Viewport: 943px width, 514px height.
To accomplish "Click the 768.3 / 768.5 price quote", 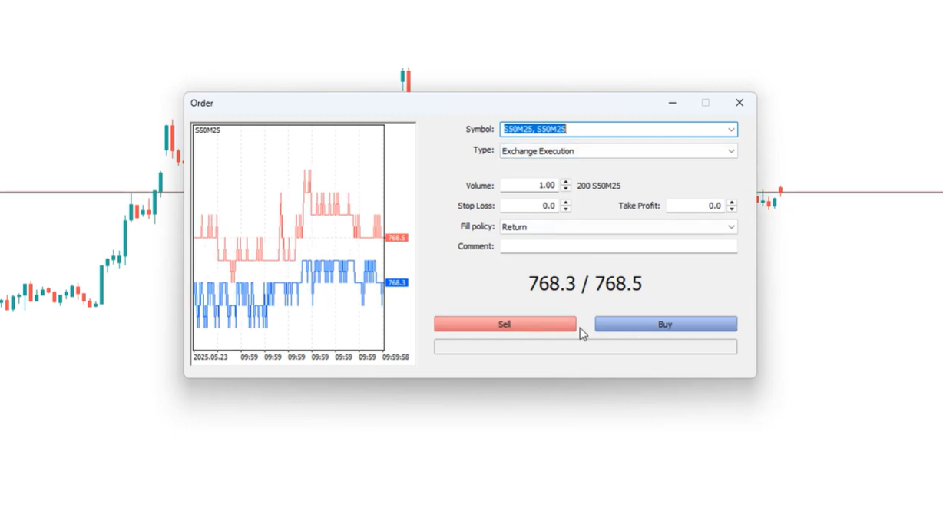I will [x=585, y=284].
